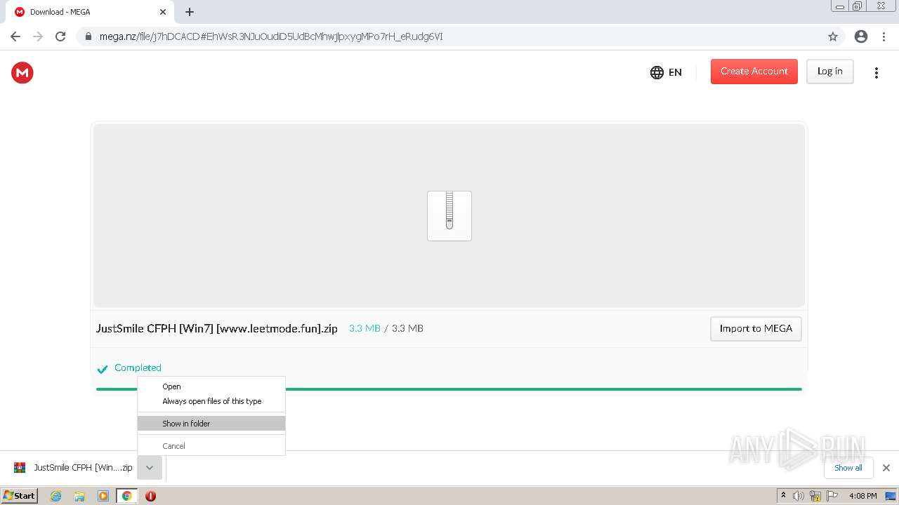
Task: Click the globe language icon
Action: pos(657,72)
